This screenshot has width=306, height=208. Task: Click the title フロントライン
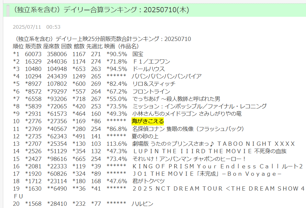[x=151, y=91]
